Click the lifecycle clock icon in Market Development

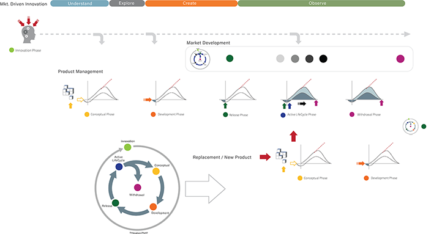[200, 59]
